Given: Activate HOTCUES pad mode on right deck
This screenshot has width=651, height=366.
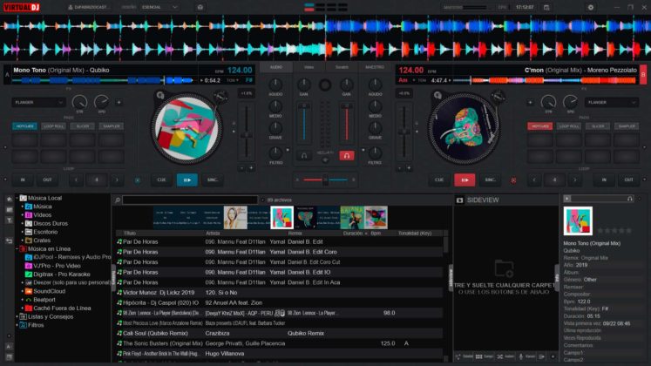Looking at the screenshot, I should point(539,126).
